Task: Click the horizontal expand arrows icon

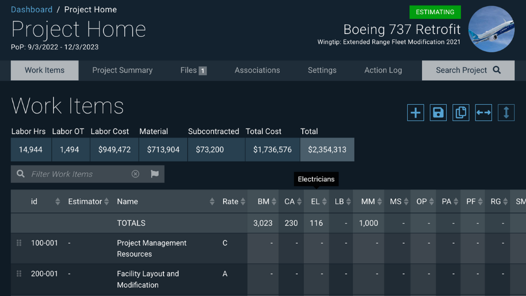Action: point(483,113)
